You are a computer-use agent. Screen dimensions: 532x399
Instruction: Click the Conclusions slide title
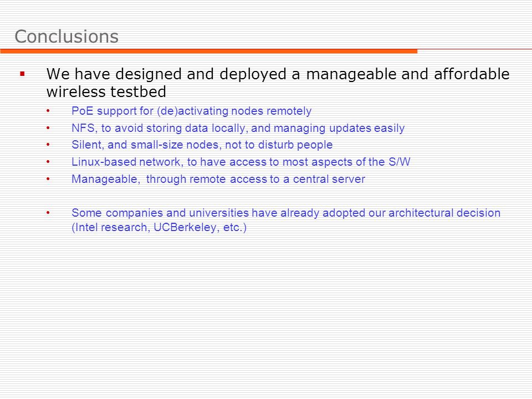tap(66, 37)
